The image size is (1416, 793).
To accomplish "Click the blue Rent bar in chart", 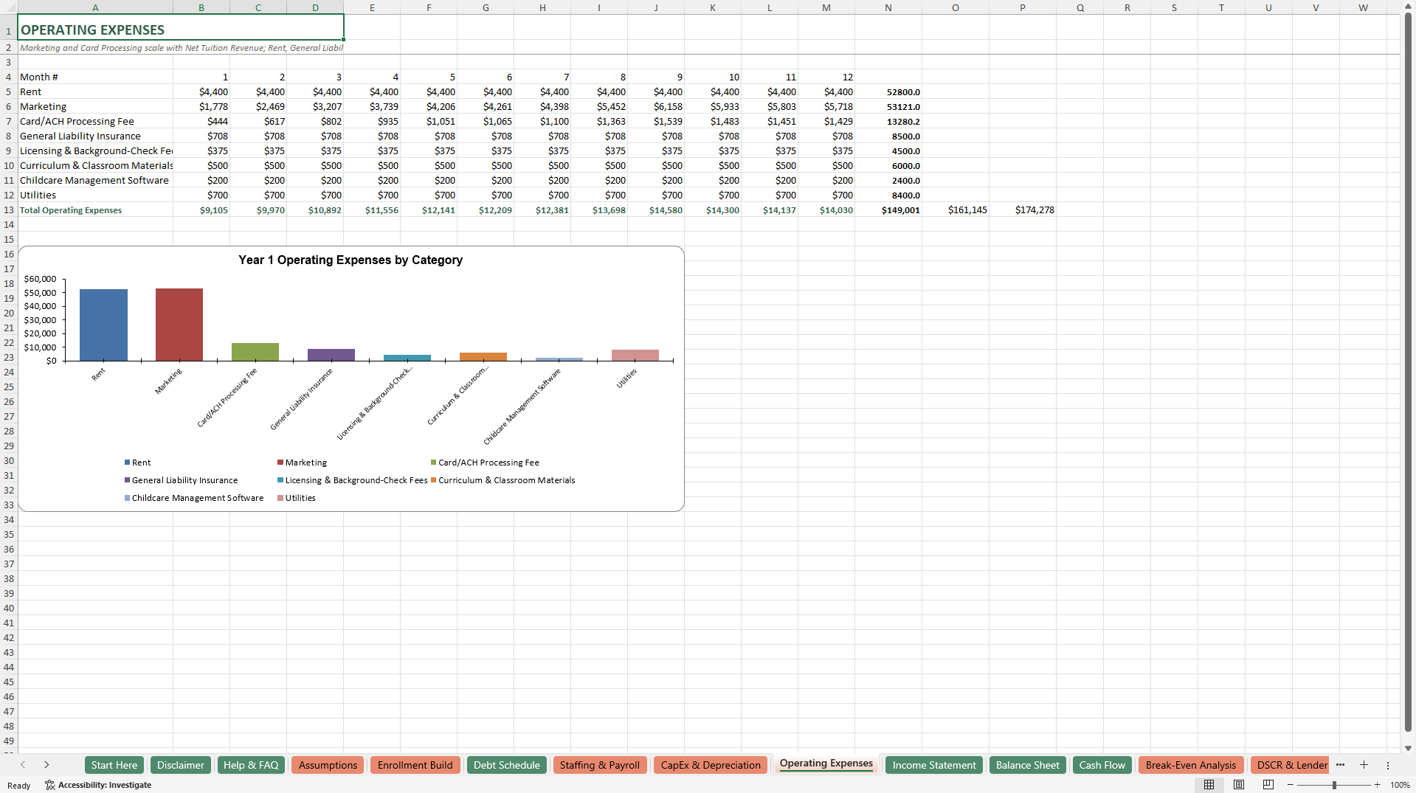I will click(x=103, y=325).
